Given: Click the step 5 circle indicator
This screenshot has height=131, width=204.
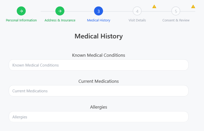Looking at the screenshot, I should (176, 11).
